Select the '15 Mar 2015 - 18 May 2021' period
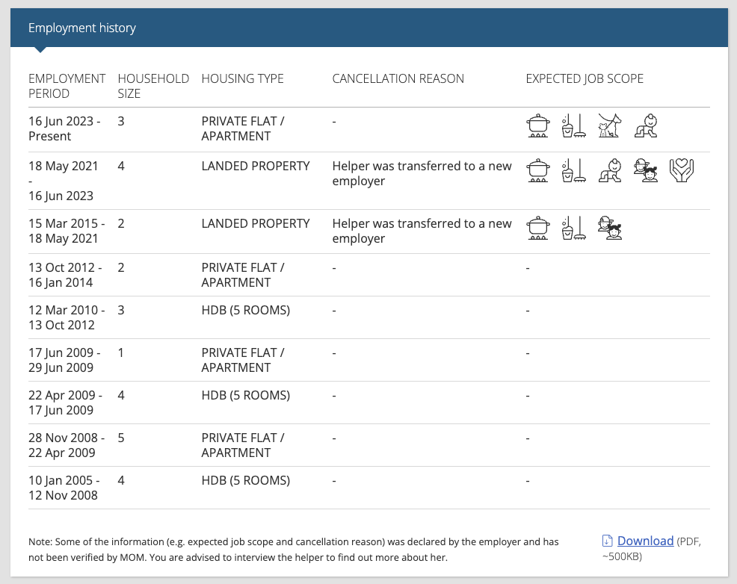The height and width of the screenshot is (584, 737). pyautogui.click(x=67, y=231)
